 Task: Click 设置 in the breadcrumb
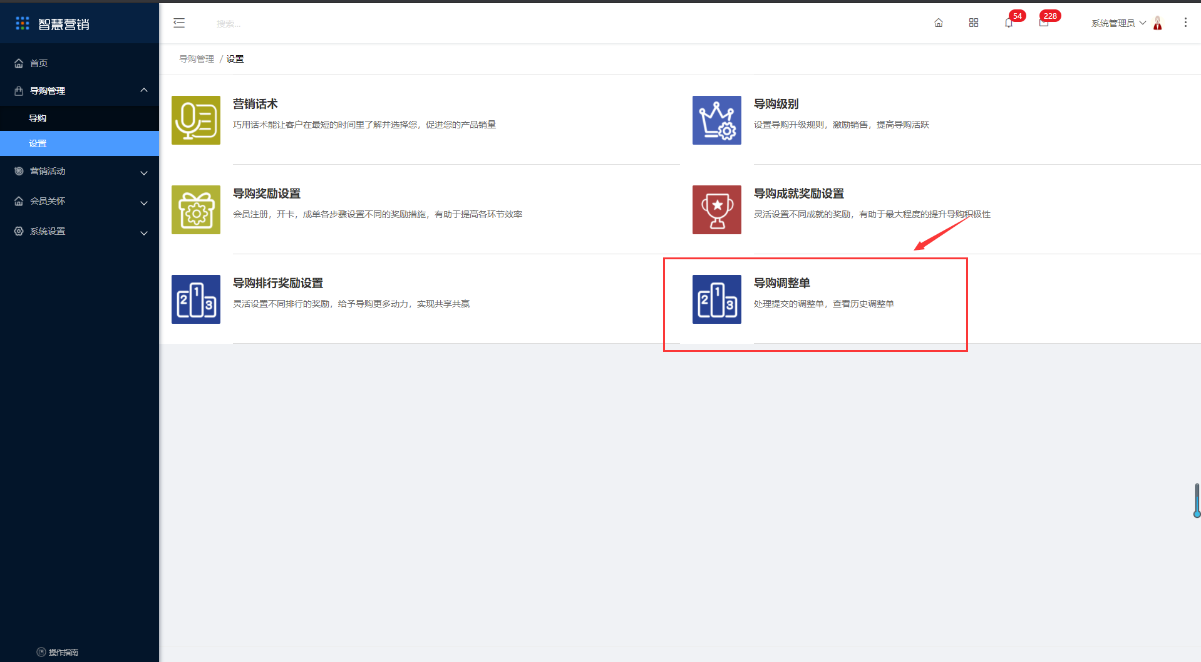coord(235,59)
